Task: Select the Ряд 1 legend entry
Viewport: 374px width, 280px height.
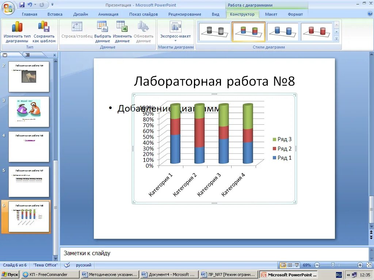Action: click(x=282, y=157)
